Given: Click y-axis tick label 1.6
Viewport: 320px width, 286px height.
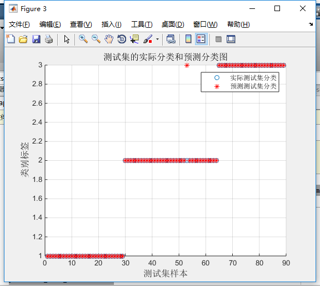Looking at the screenshot, I should tap(37, 199).
